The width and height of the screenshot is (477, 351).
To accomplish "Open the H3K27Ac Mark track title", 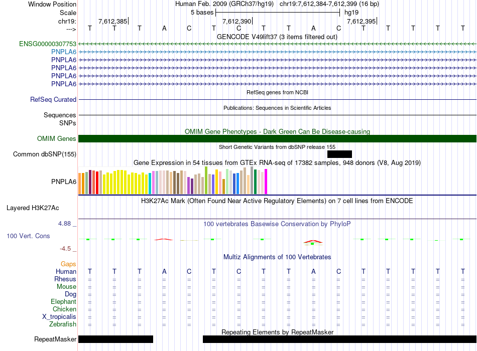I will (277, 201).
